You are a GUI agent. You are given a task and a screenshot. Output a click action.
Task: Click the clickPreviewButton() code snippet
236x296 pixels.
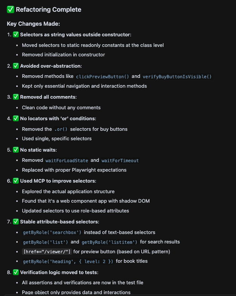coord(102,76)
